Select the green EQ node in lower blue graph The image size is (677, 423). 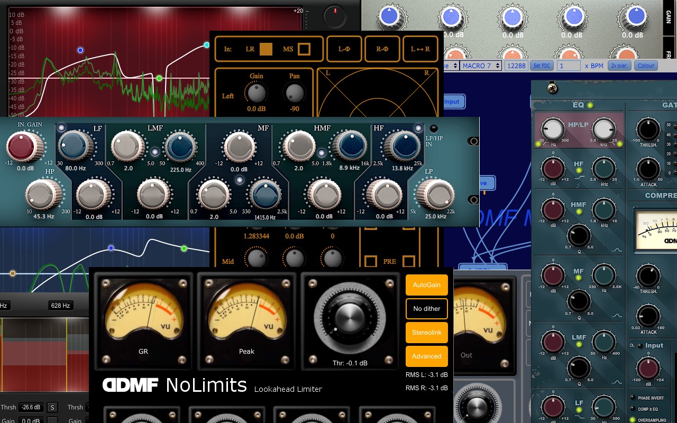184,249
